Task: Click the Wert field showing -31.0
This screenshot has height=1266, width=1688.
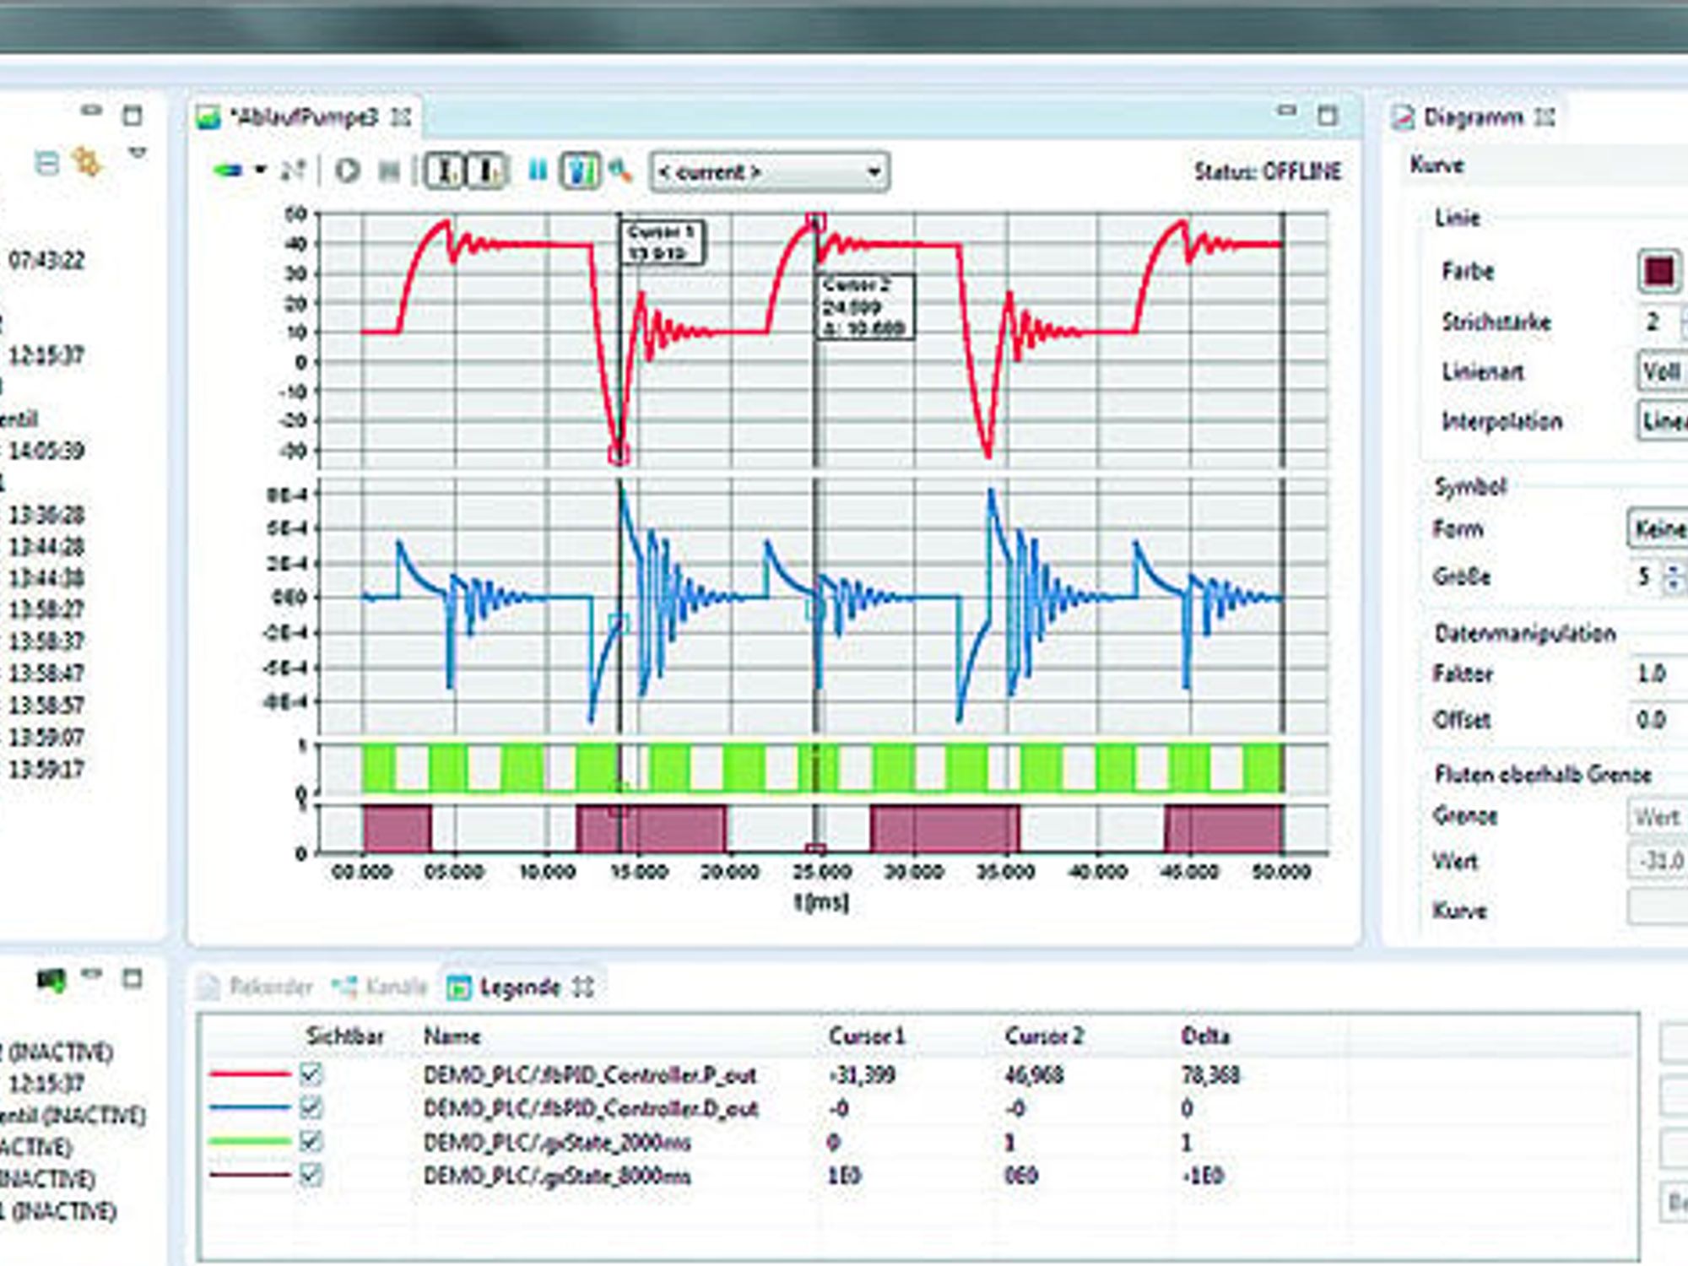Action: 1658,862
